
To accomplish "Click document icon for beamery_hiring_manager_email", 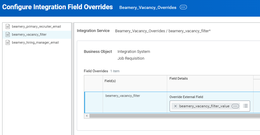I will (8, 43).
